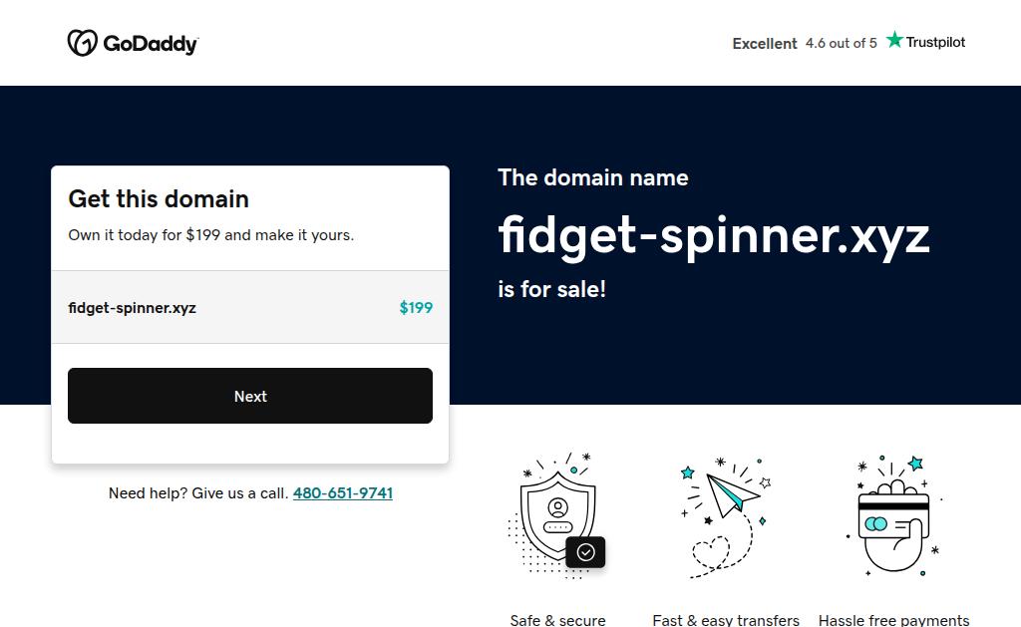Click the "Get this domain" heading
This screenshot has height=627, width=1021.
click(159, 199)
